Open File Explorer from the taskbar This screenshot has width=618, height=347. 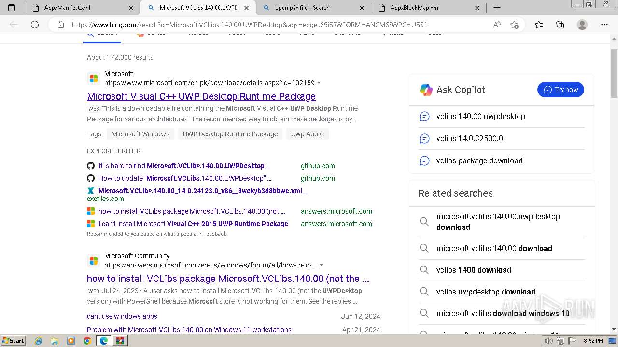[x=55, y=341]
